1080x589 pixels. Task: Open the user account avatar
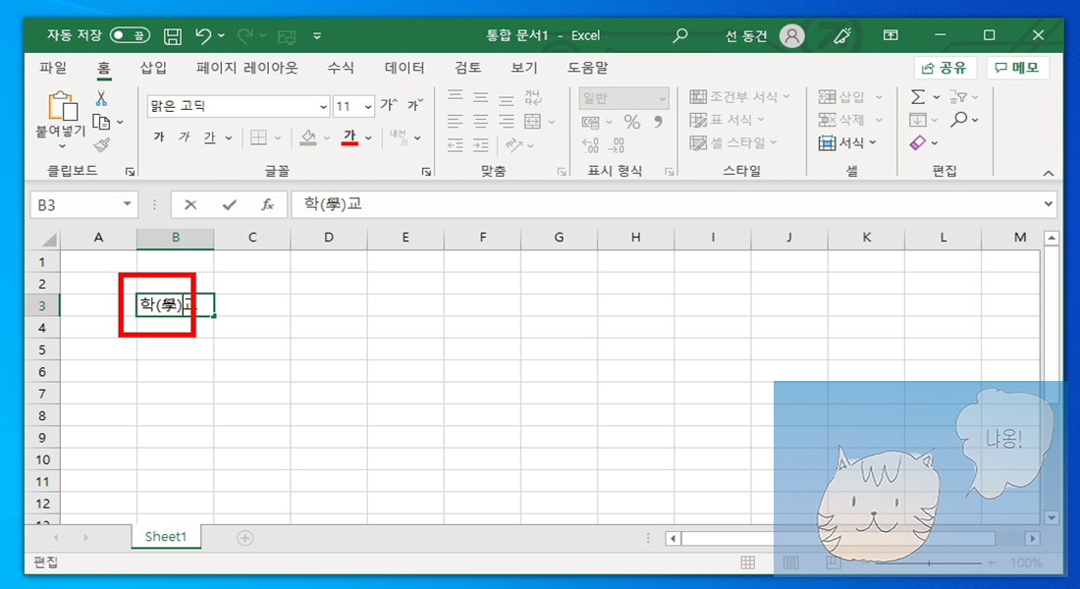(x=792, y=35)
